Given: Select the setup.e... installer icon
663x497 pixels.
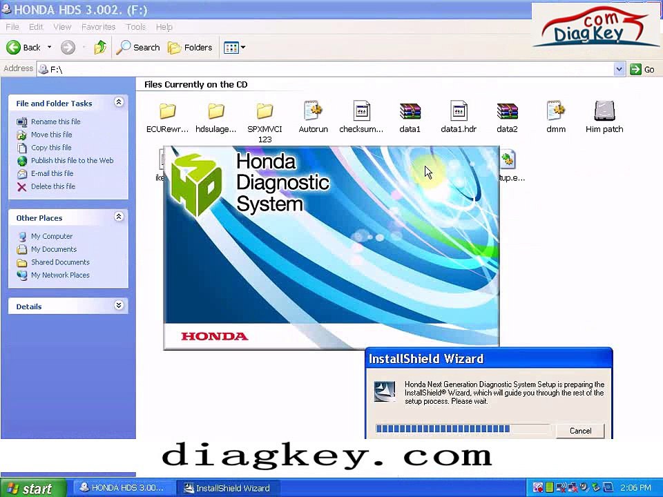Looking at the screenshot, I should point(508,159).
